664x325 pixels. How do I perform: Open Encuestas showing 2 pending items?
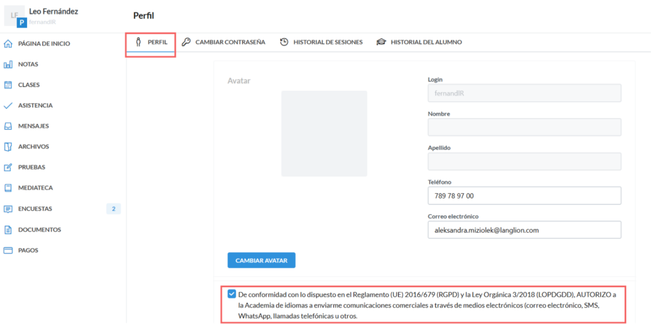tap(36, 209)
